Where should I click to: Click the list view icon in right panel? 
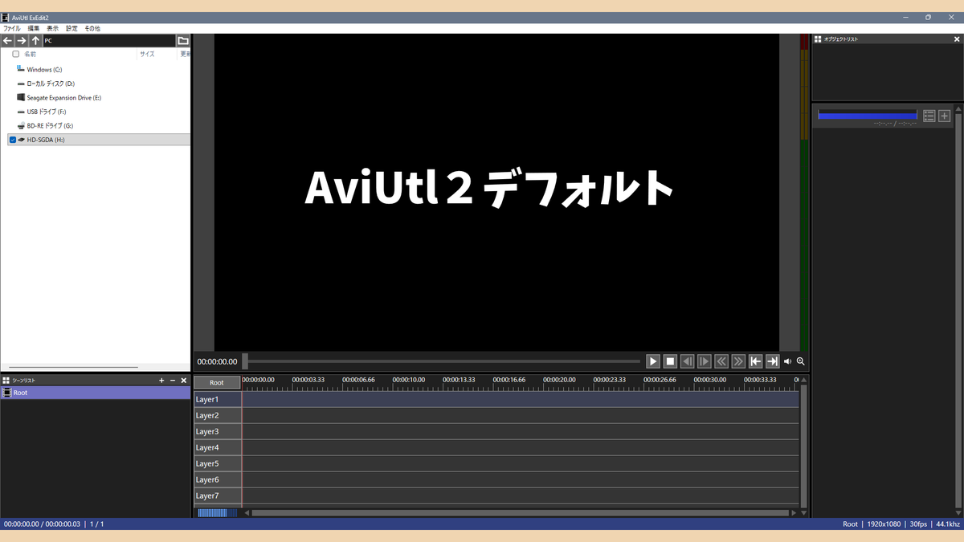click(x=929, y=116)
